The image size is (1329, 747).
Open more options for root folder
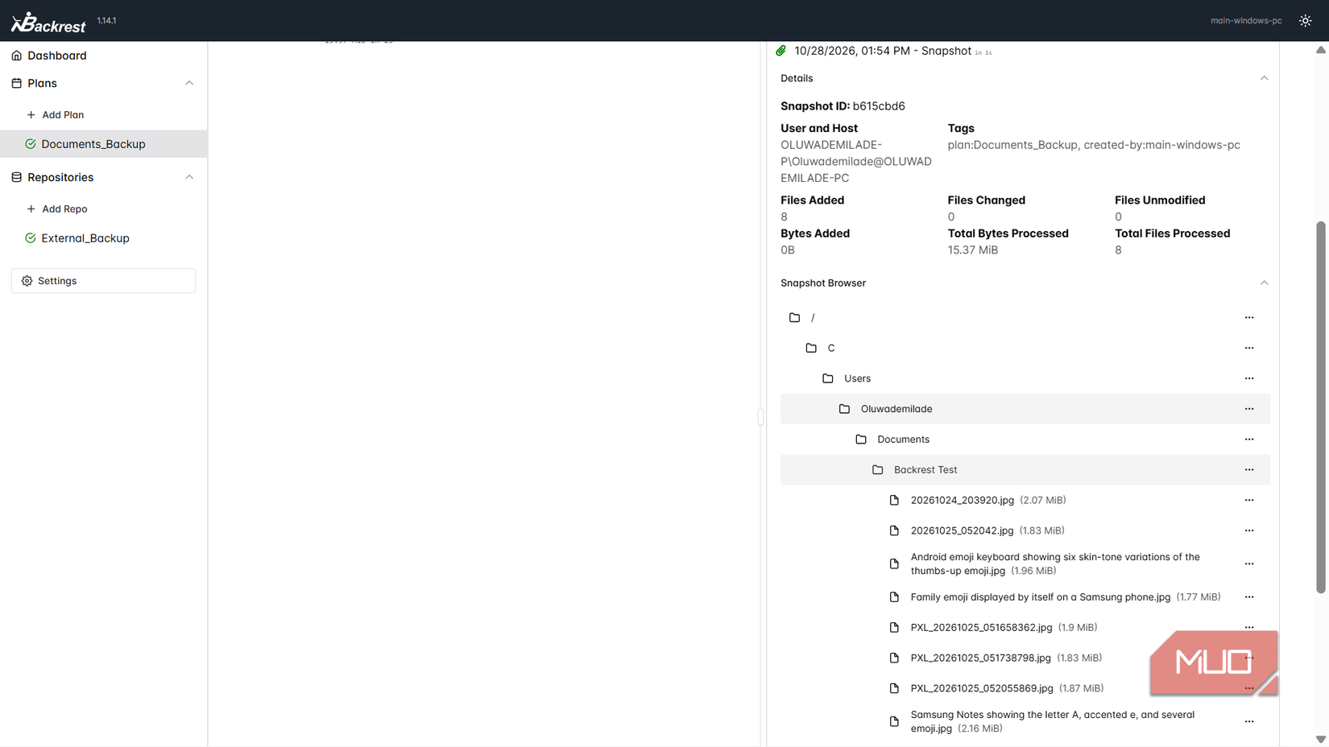point(1249,317)
